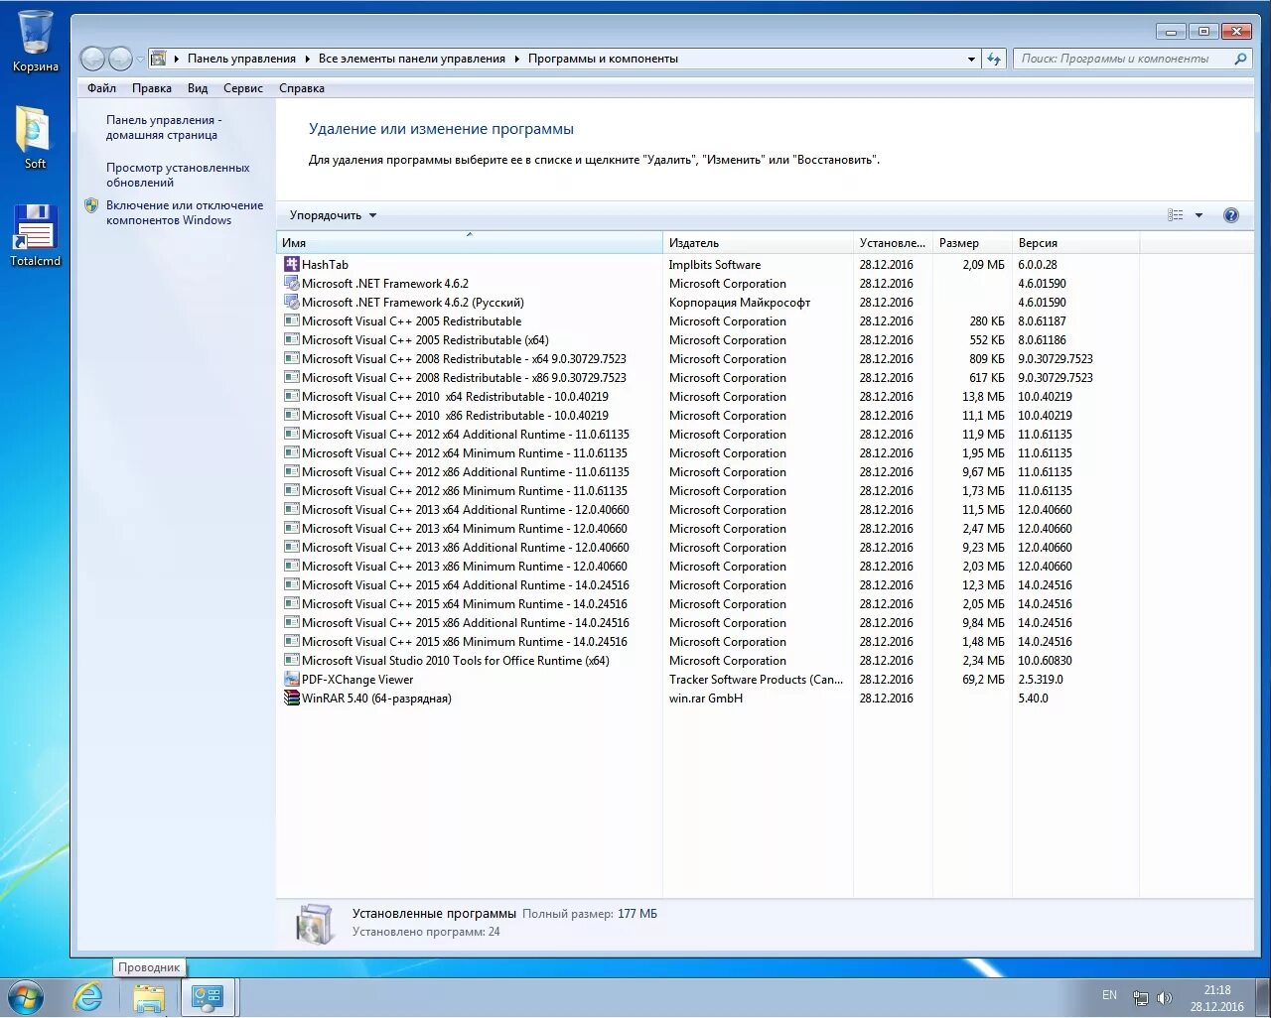Click the Microsoft .NET Framework 4.6.2 icon

(x=292, y=283)
